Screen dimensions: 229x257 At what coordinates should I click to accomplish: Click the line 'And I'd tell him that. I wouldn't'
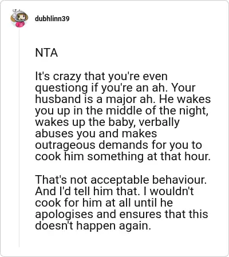(114, 191)
